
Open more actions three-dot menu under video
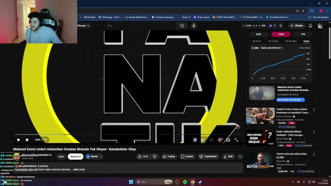click(x=240, y=157)
